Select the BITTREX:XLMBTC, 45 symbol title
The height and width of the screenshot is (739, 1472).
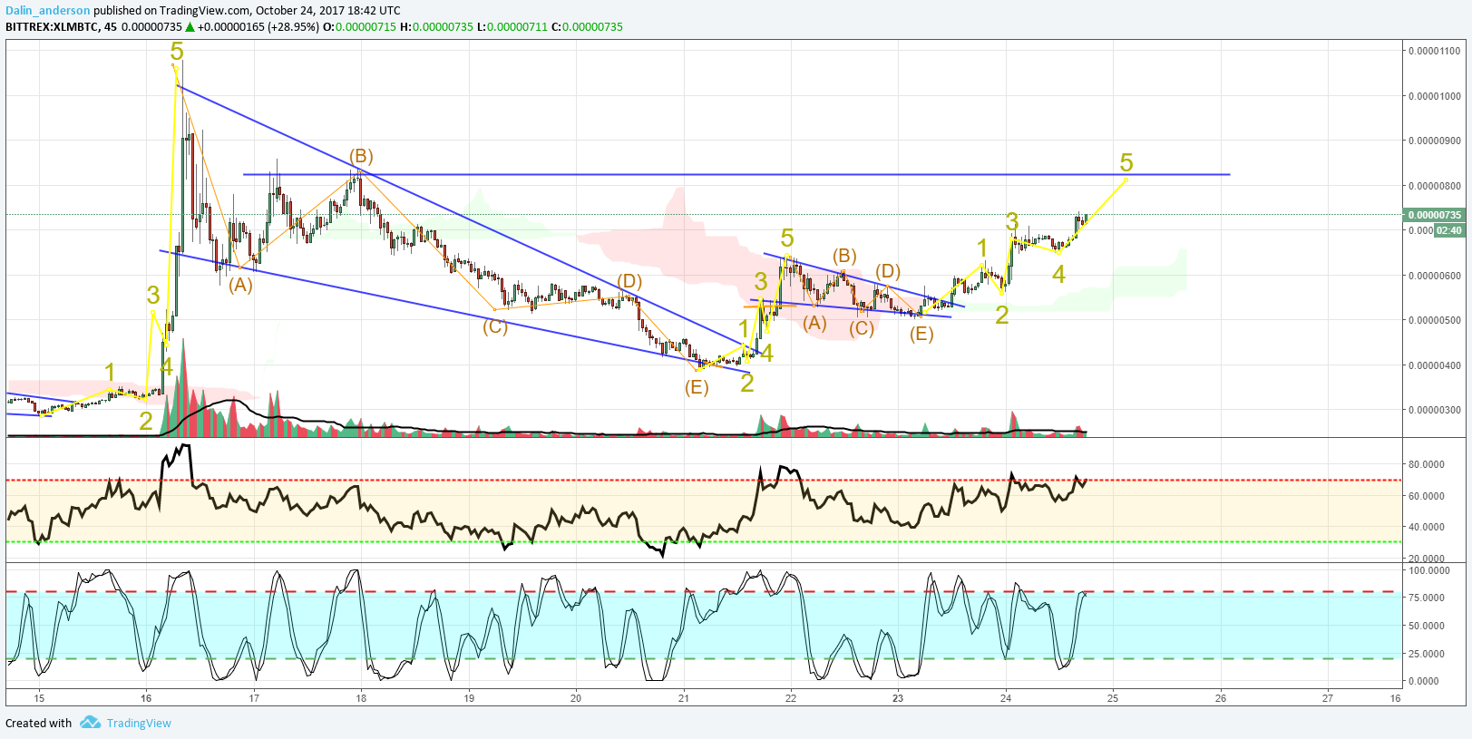coord(61,26)
